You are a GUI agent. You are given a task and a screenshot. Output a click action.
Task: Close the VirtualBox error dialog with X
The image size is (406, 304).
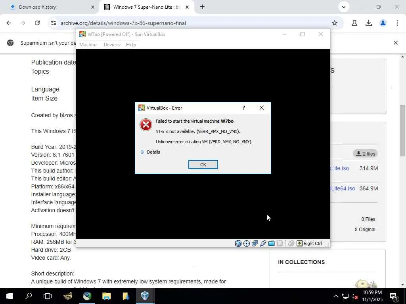click(x=262, y=108)
